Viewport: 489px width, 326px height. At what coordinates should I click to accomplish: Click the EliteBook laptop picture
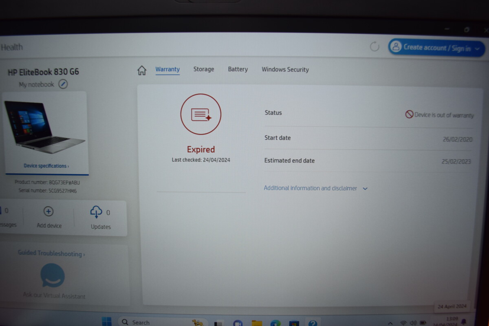pyautogui.click(x=45, y=127)
